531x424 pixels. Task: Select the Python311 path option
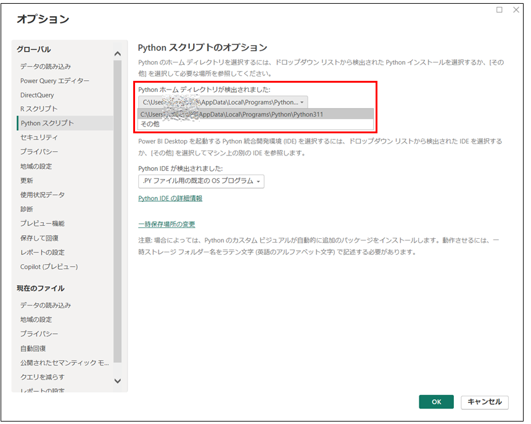255,114
